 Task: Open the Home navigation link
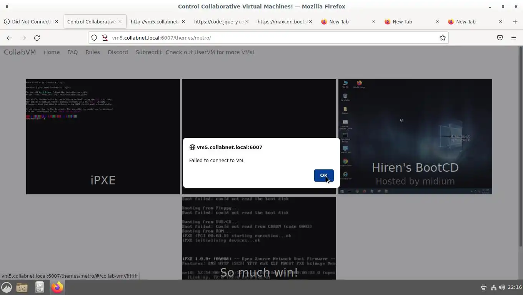(x=52, y=52)
